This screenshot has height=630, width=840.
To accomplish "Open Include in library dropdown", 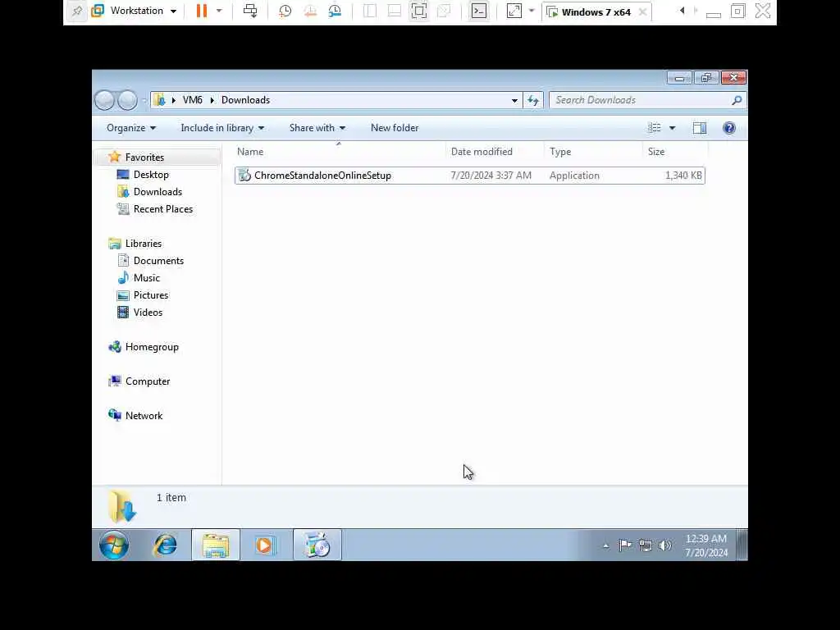I will 222,128.
